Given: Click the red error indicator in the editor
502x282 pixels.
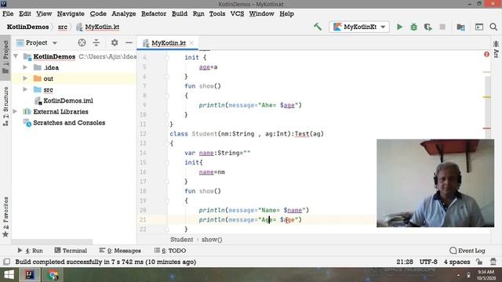Looking at the screenshot, I should point(486,54).
